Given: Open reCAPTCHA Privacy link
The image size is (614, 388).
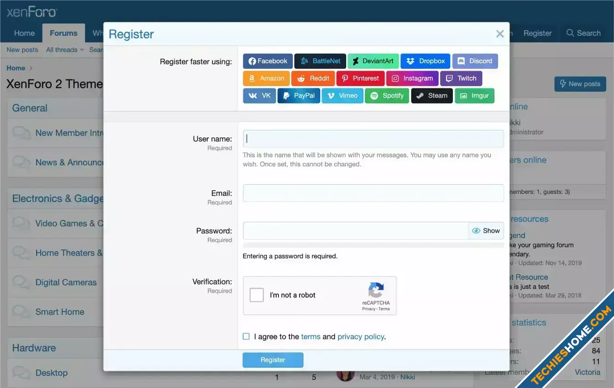Looking at the screenshot, I should tap(369, 309).
